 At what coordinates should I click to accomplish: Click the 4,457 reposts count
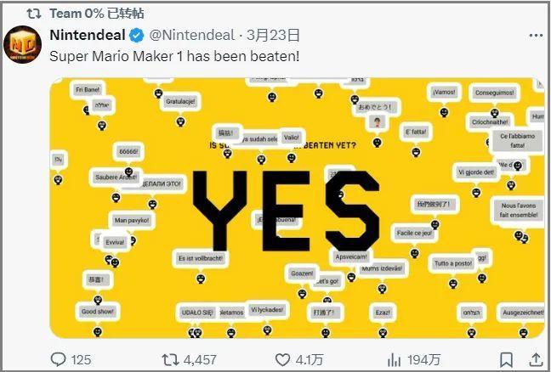199,360
